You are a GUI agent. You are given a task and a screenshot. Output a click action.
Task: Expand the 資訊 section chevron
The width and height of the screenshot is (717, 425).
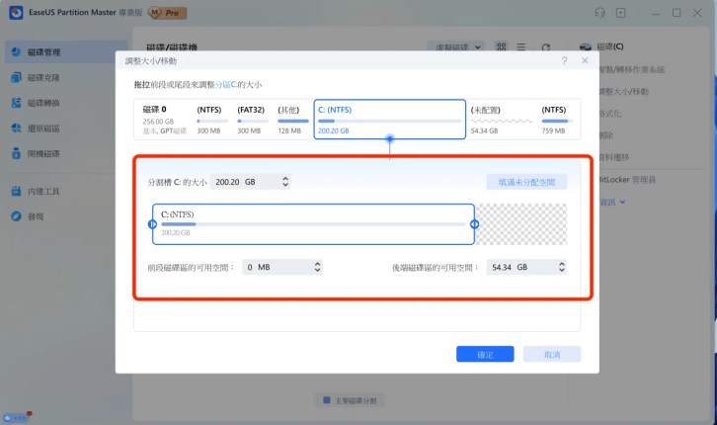coord(622,202)
